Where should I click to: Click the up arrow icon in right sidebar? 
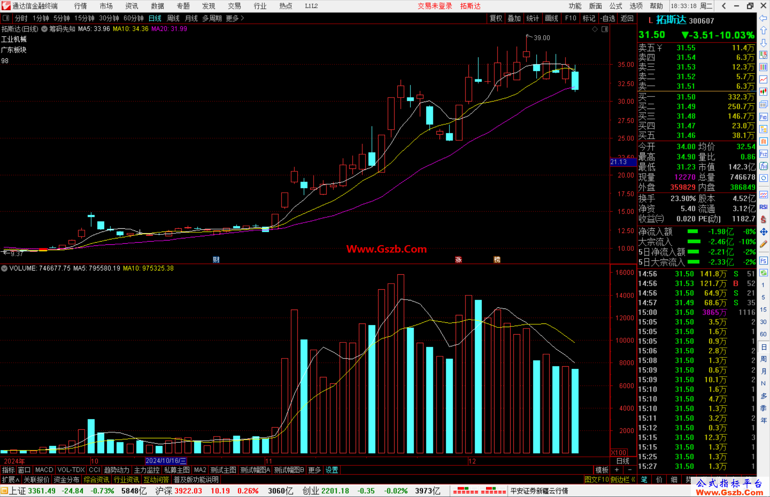(763, 31)
